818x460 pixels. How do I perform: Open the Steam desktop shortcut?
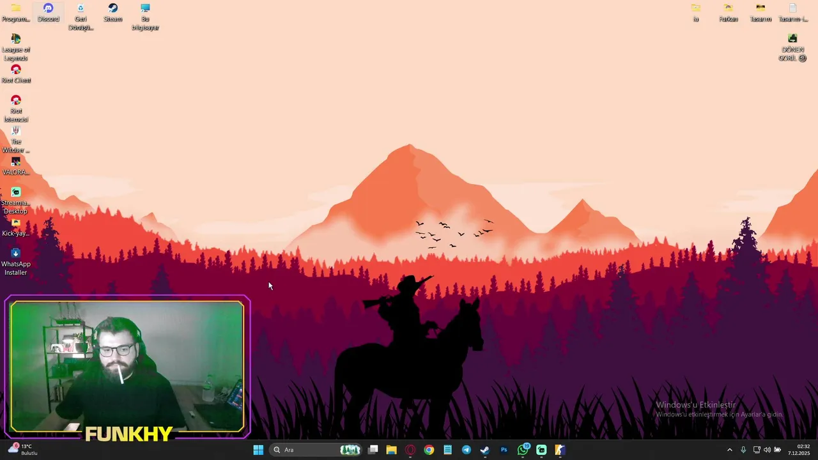tap(112, 12)
